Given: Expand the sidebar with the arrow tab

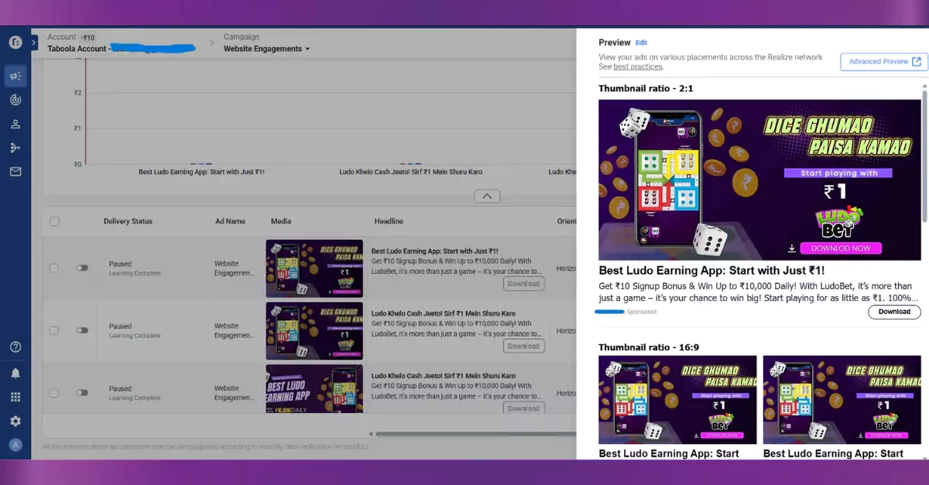Looking at the screenshot, I should point(34,43).
